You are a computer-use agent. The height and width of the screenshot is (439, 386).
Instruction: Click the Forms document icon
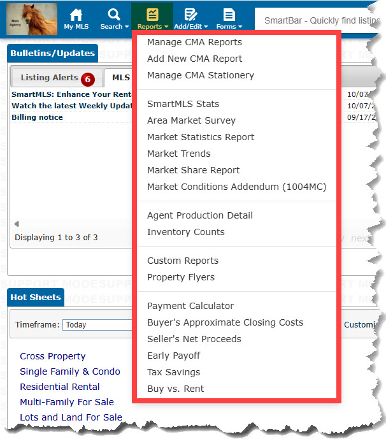tap(229, 15)
